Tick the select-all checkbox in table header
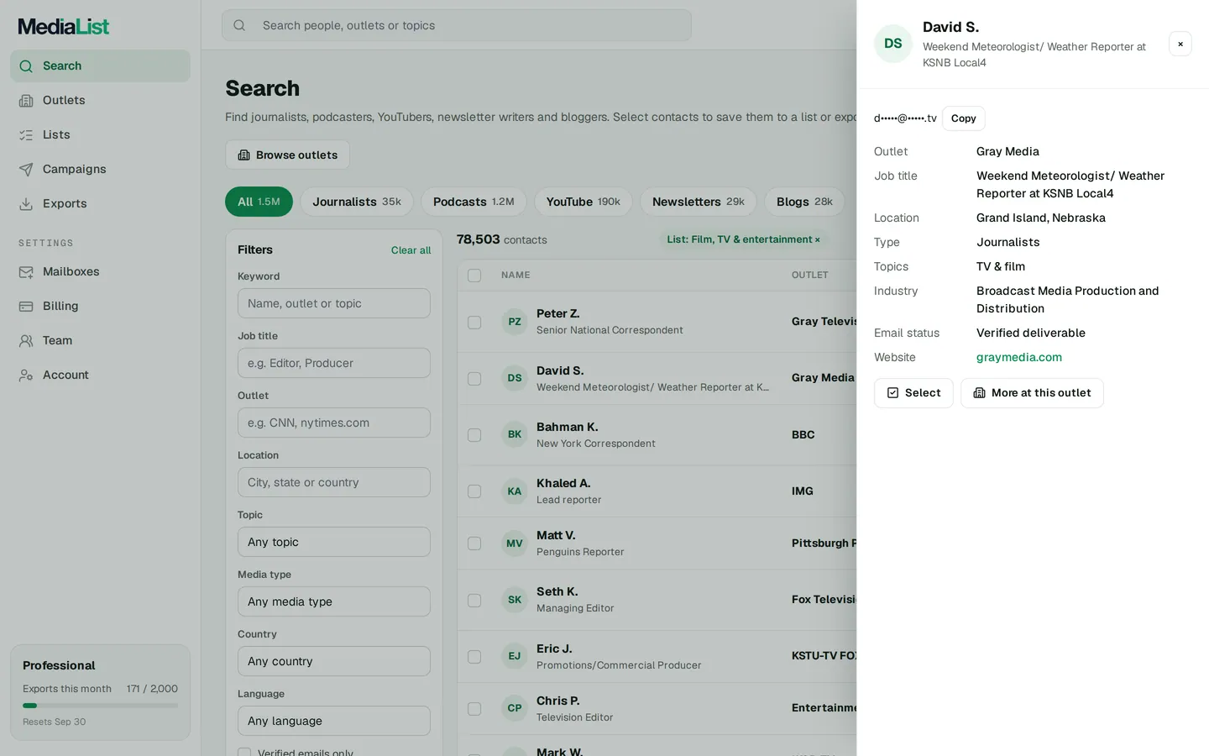Viewport: 1209px width, 756px height. point(474,276)
